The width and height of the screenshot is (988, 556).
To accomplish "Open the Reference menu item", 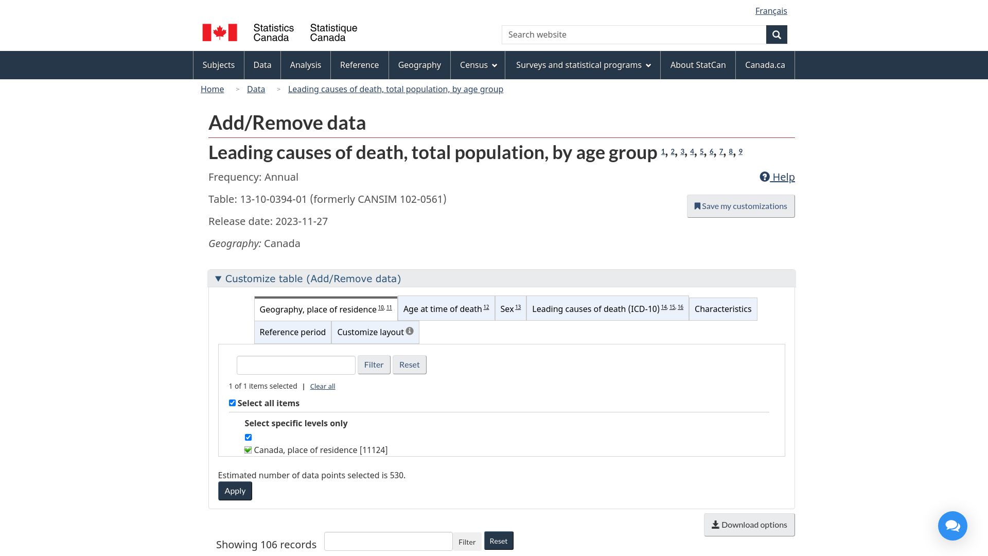I will click(x=359, y=65).
